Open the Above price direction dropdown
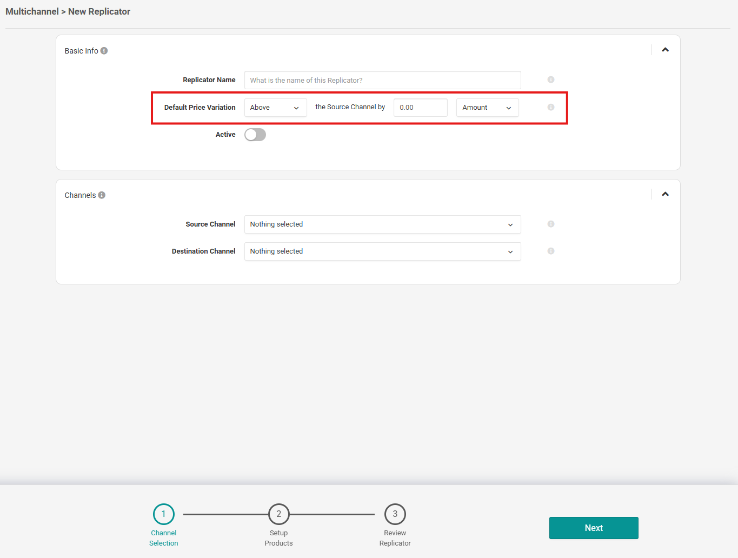The image size is (738, 558). click(276, 108)
